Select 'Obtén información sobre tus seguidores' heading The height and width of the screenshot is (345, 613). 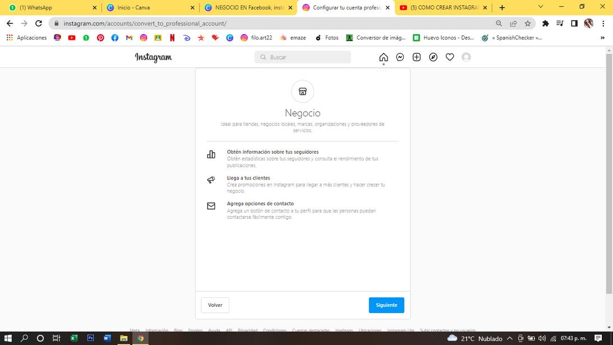tap(273, 152)
